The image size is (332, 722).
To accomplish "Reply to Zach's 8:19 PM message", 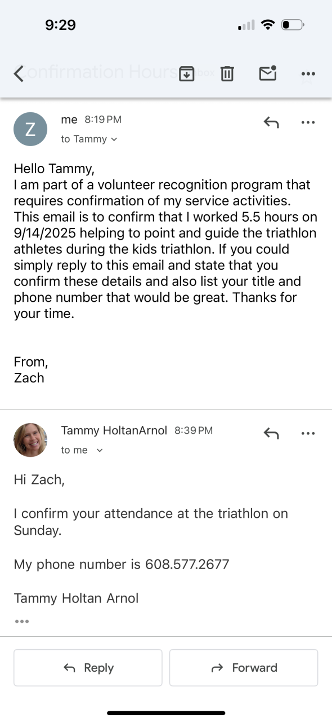I will tap(271, 122).
